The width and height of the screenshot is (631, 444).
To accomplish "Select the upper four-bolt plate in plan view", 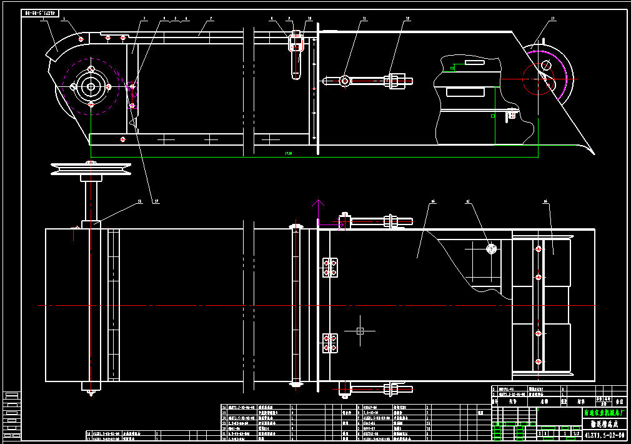I will 330,268.
